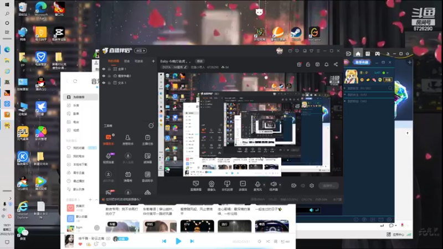Click the home icon in the game platform window
Viewport: 443px width, 249px height.
[358, 54]
